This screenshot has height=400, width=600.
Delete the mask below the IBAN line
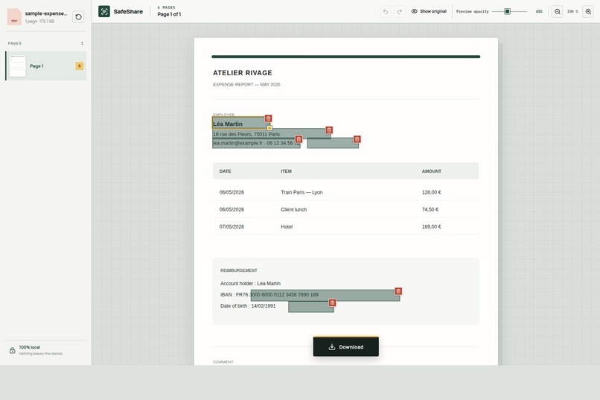click(x=332, y=302)
